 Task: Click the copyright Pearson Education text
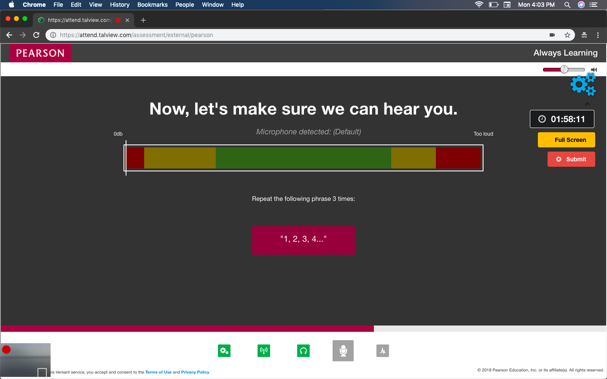[540, 370]
